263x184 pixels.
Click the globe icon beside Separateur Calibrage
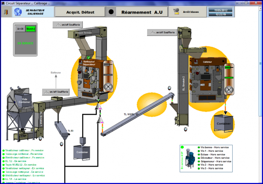click(18, 12)
